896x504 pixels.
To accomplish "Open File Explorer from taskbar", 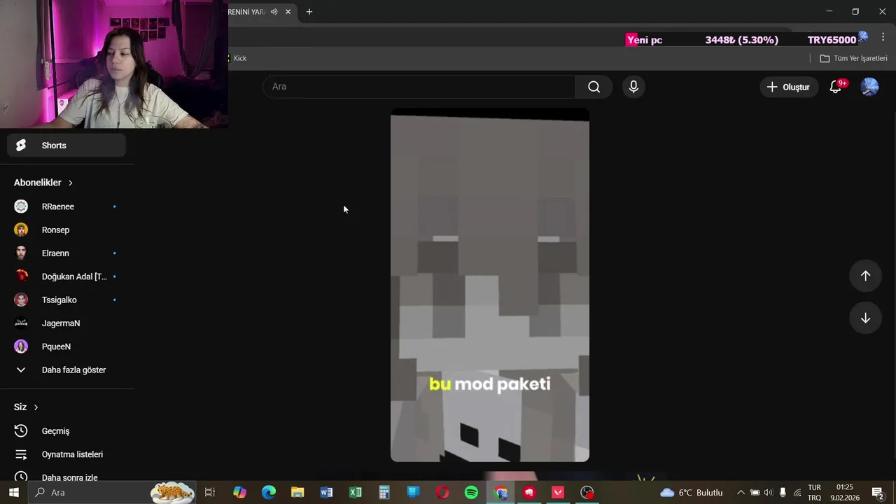I will click(x=297, y=493).
